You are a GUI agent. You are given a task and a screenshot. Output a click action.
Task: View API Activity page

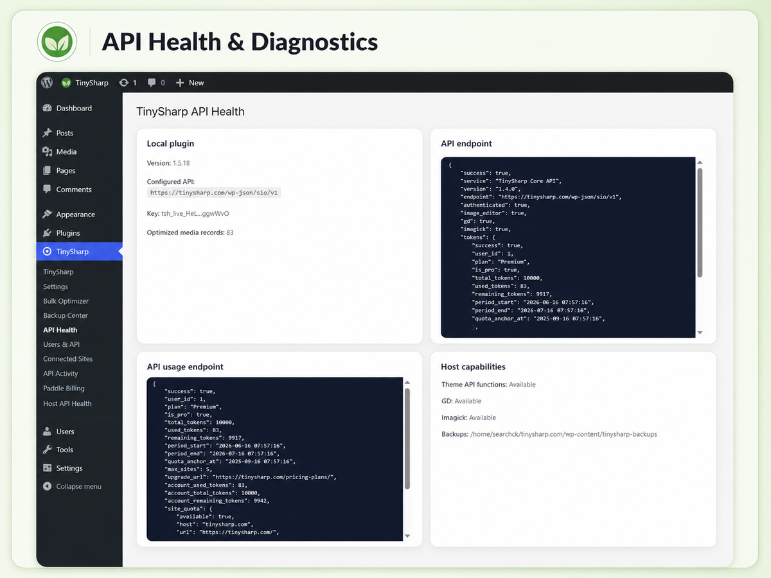click(60, 374)
